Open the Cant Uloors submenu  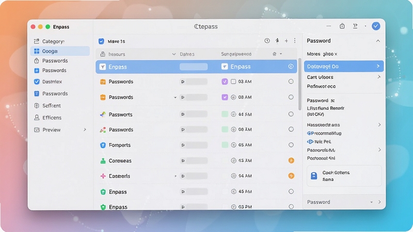click(x=344, y=77)
